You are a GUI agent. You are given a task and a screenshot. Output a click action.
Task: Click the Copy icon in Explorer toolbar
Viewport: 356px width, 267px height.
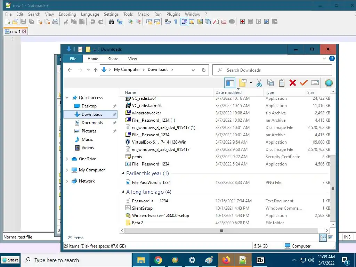pos(270,83)
